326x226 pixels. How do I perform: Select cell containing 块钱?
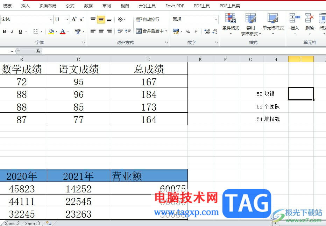276,94
